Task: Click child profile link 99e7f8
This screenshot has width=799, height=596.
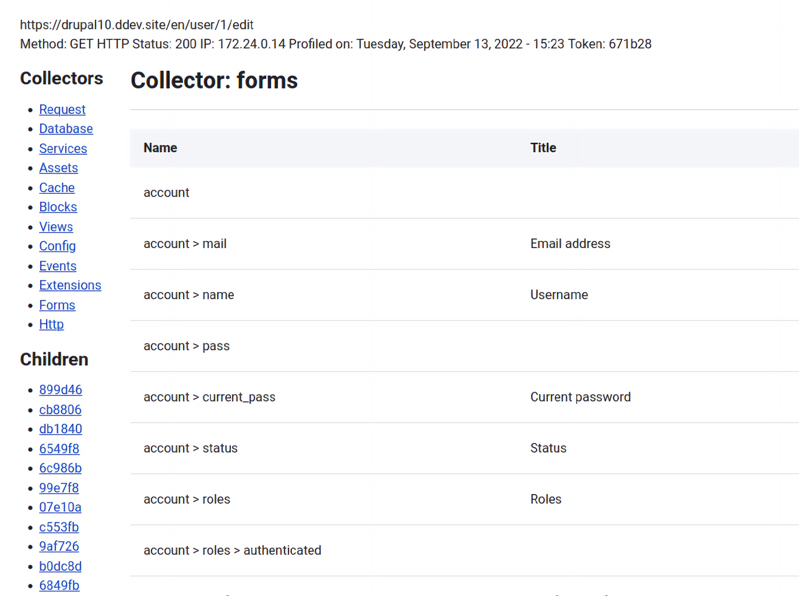Action: click(59, 488)
